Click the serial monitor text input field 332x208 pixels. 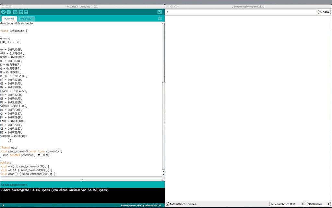pos(241,12)
